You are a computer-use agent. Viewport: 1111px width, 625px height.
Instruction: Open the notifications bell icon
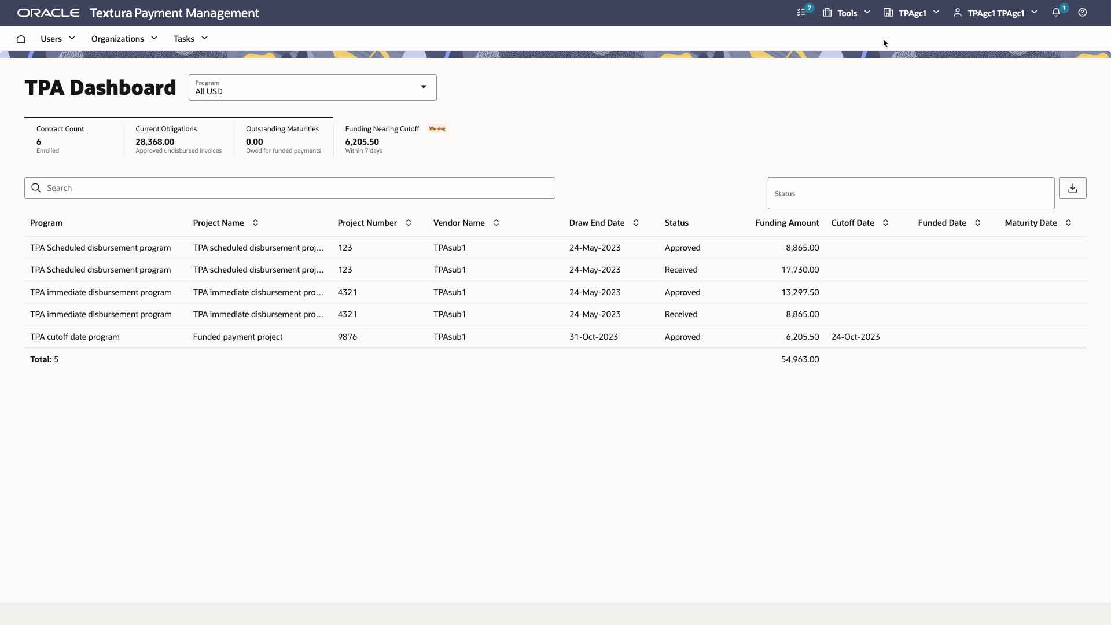(1056, 13)
